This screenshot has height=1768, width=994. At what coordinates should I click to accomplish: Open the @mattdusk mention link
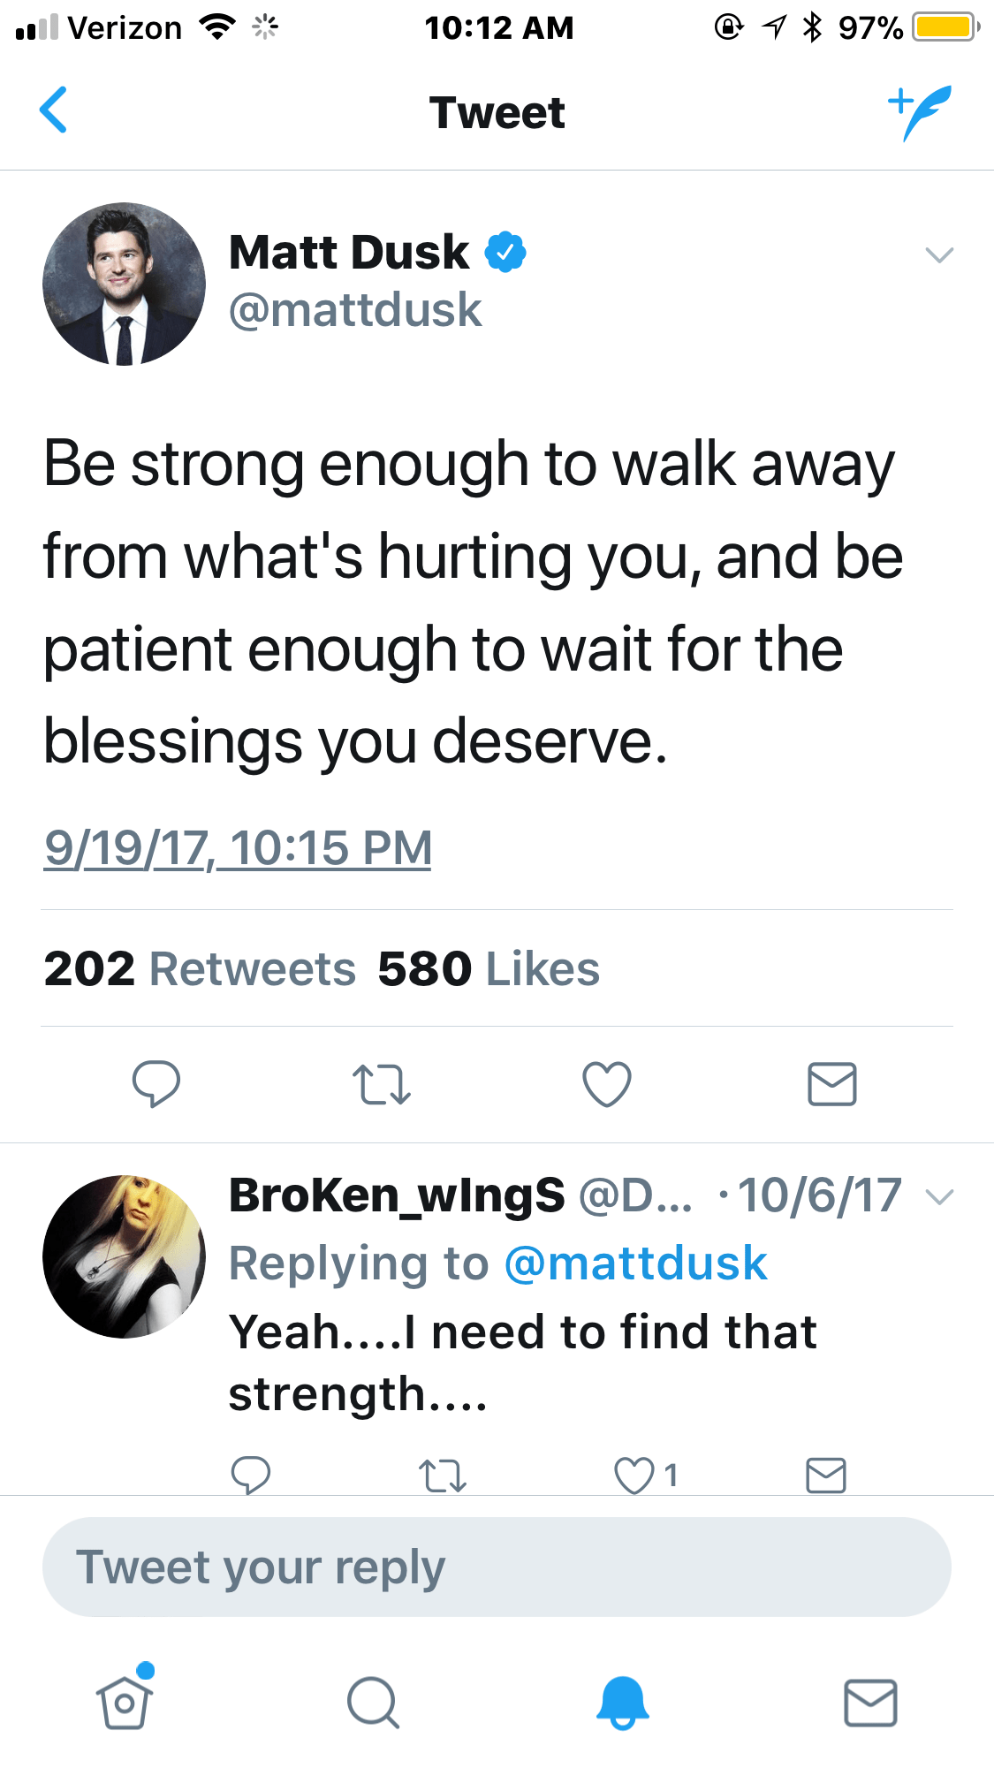[x=635, y=1263]
